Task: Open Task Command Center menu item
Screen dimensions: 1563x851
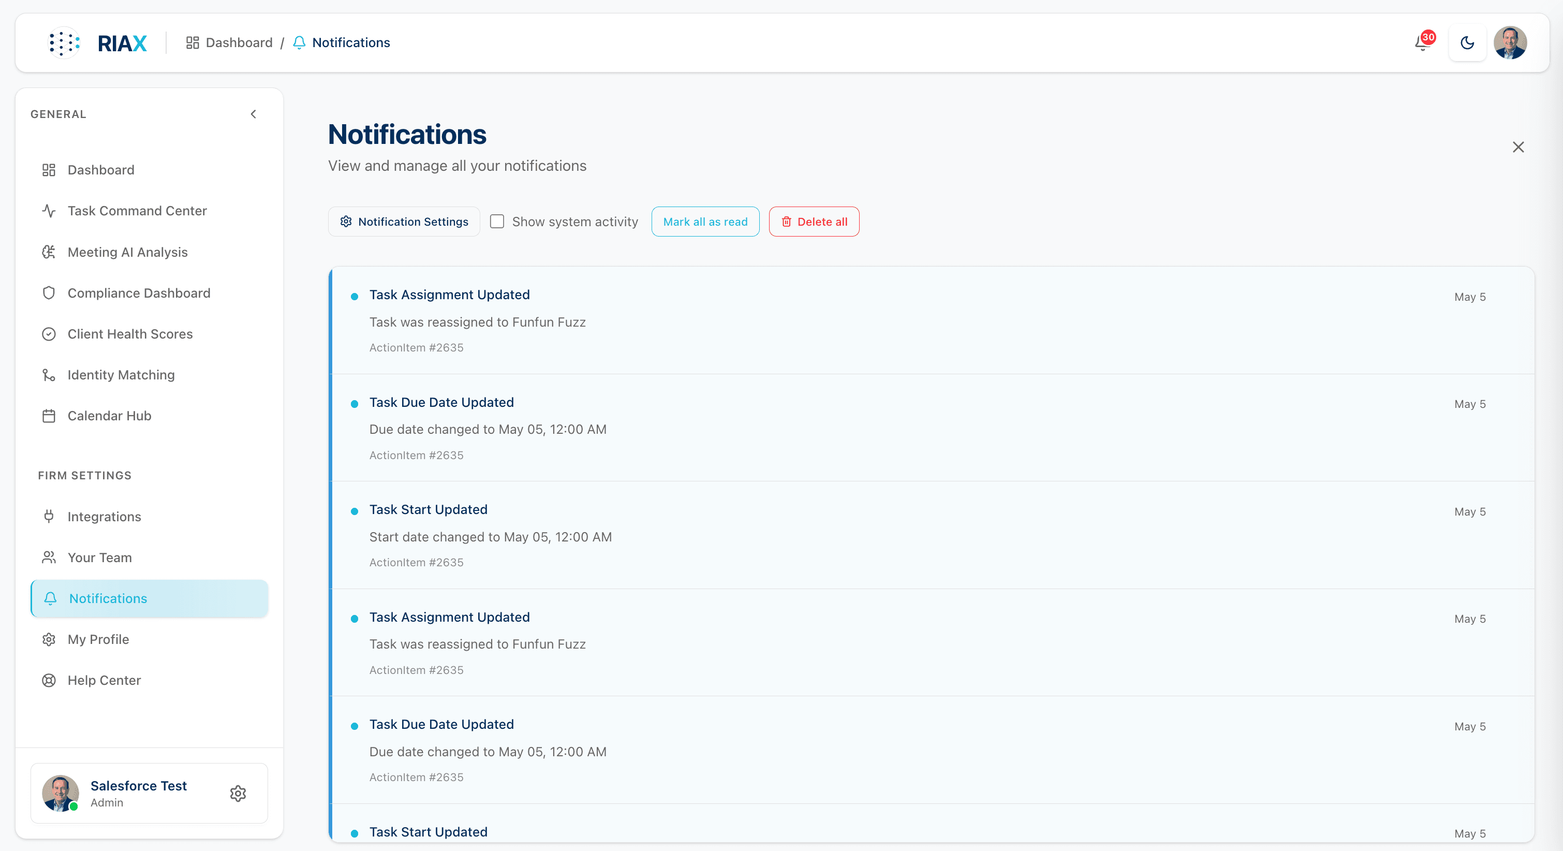Action: click(x=149, y=211)
